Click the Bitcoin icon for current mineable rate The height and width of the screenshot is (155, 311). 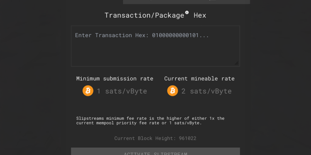(173, 91)
